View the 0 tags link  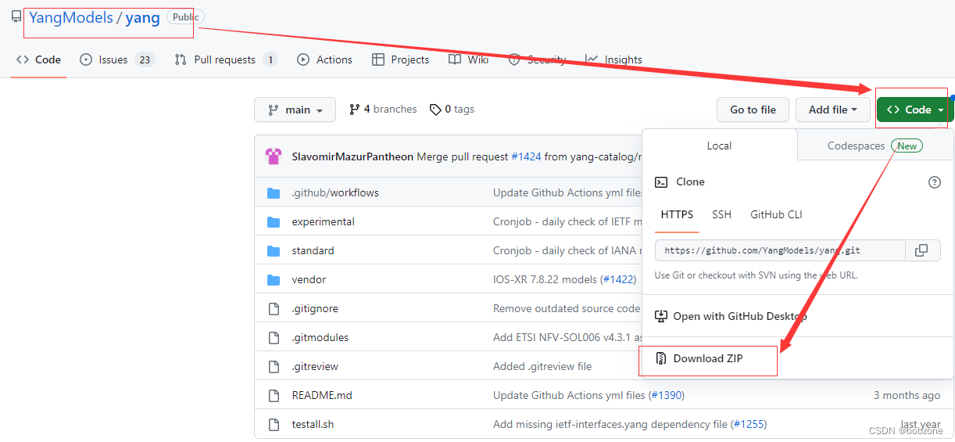[452, 110]
